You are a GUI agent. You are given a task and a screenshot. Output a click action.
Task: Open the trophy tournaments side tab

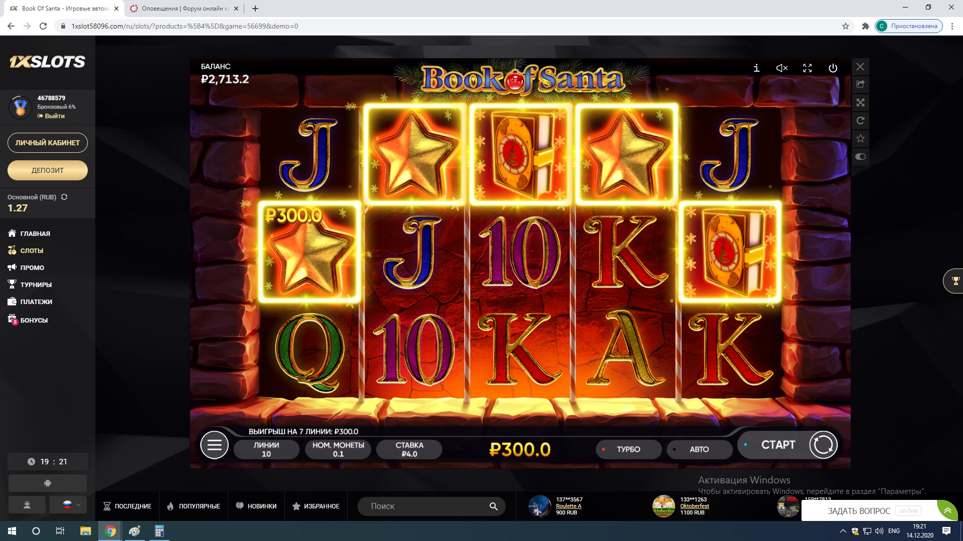(x=954, y=281)
